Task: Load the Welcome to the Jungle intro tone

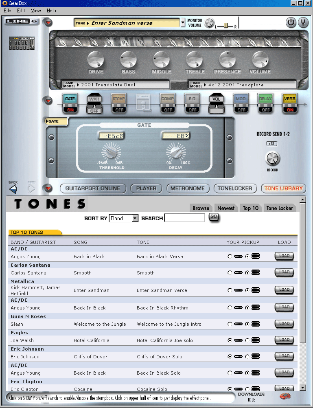Action: click(284, 324)
